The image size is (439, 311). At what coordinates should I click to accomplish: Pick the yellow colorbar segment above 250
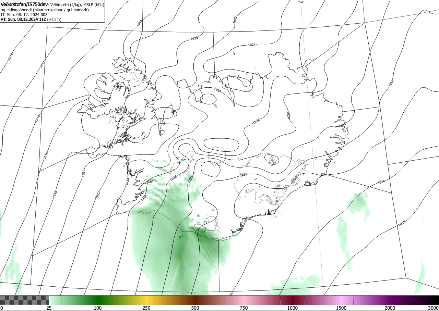(146, 300)
